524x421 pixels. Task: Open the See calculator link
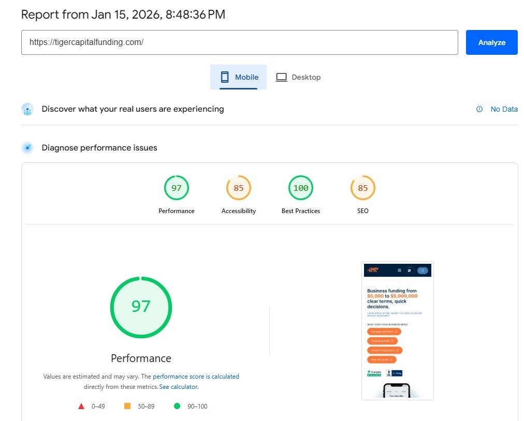point(179,387)
